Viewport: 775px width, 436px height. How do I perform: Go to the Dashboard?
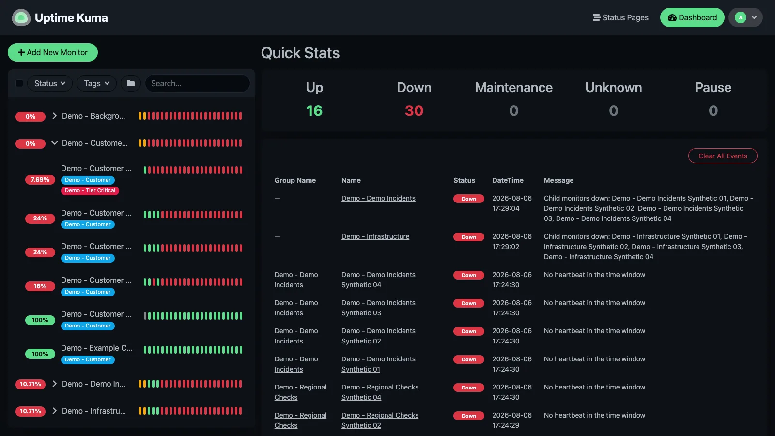tap(692, 17)
